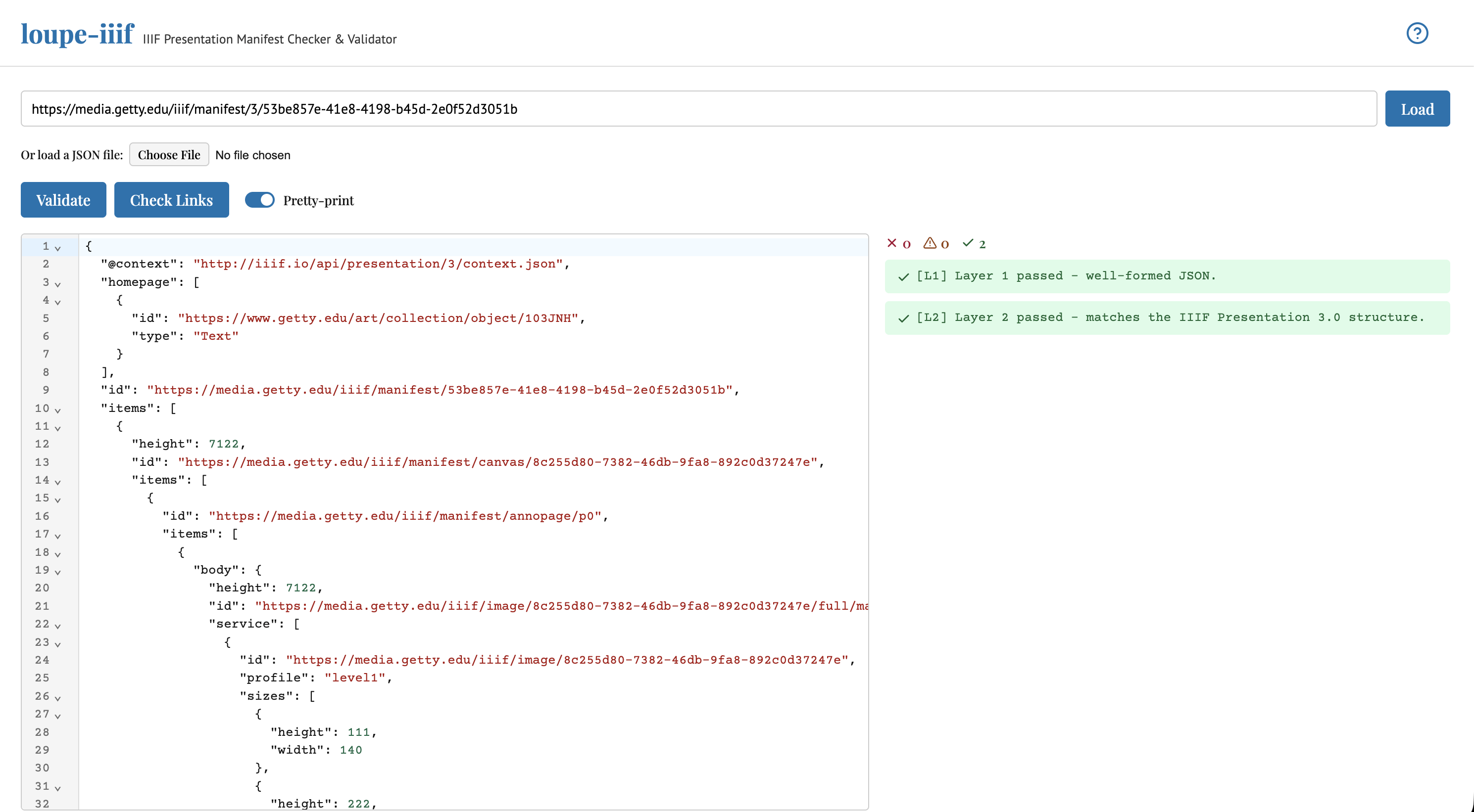Collapse the canvas object at line 11
This screenshot has width=1474, height=812.
tap(58, 428)
